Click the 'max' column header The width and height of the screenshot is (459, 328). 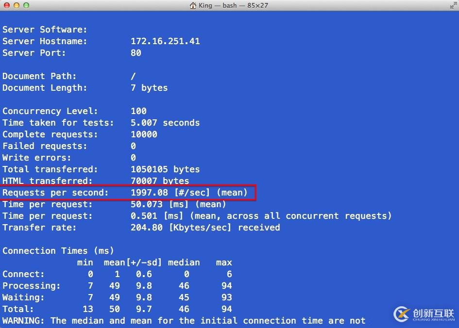point(224,262)
